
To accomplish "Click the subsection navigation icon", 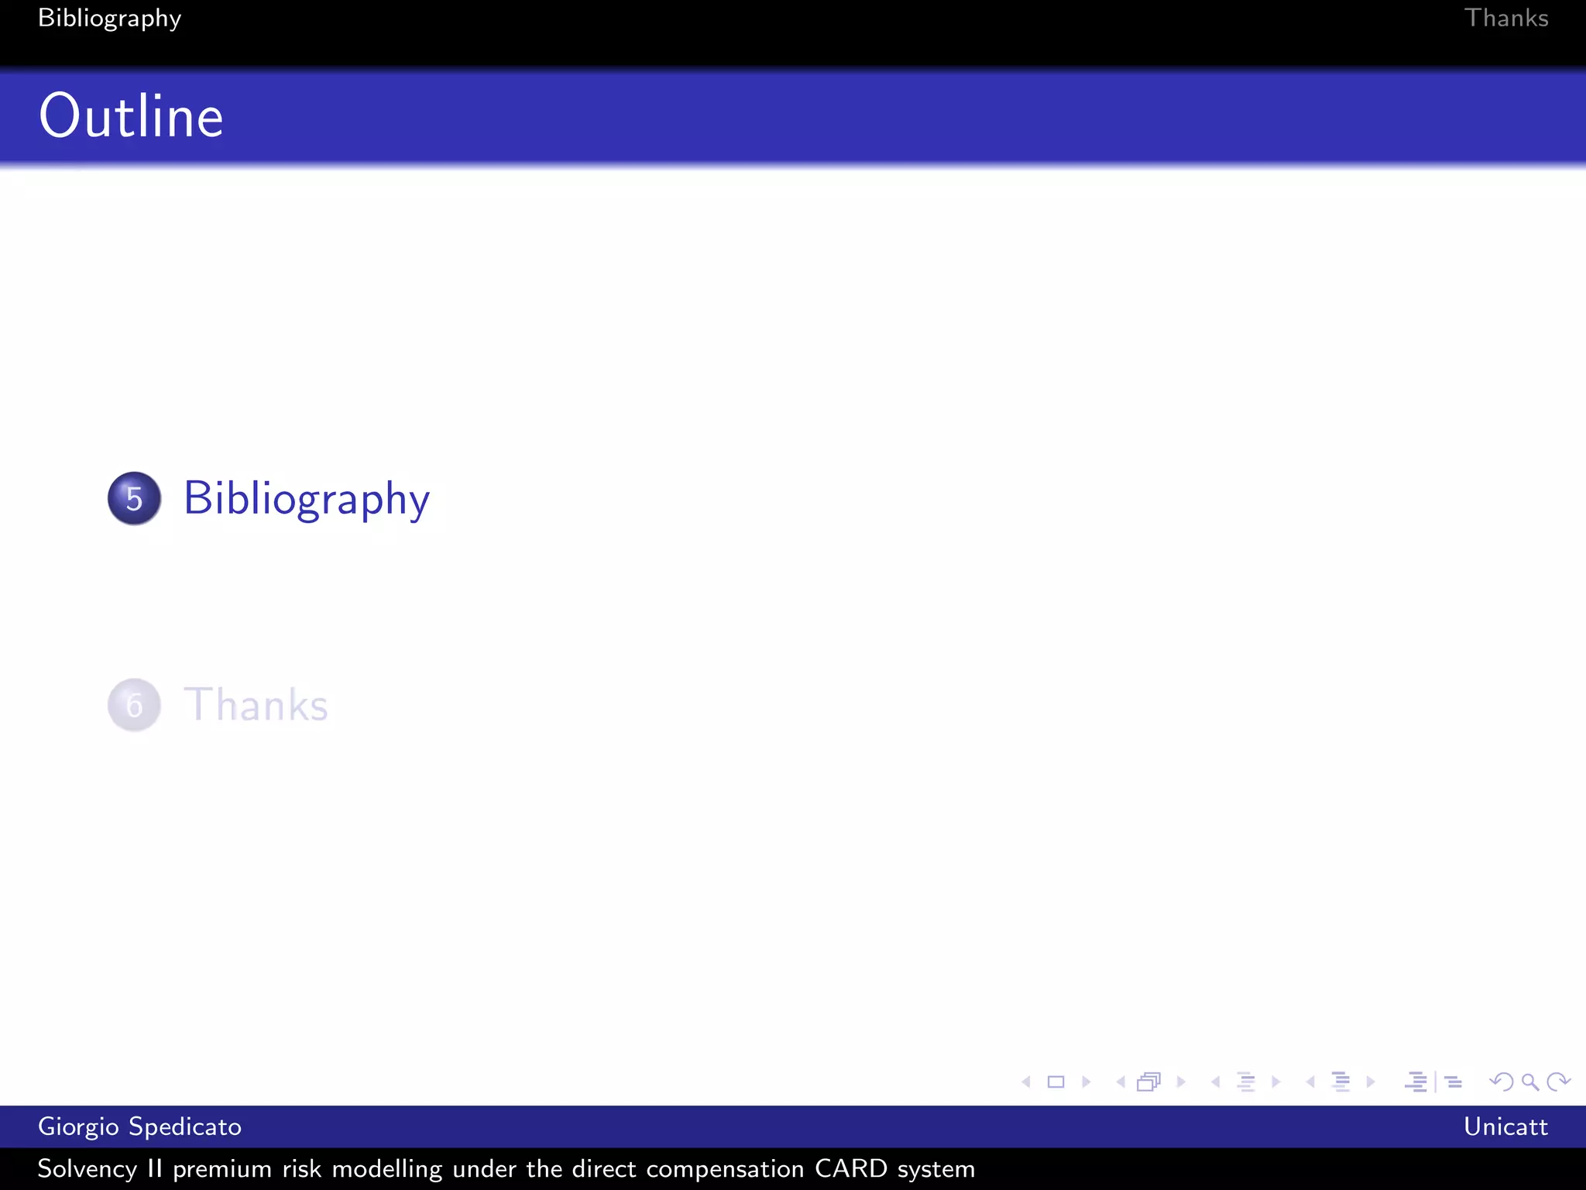I will [x=1245, y=1082].
